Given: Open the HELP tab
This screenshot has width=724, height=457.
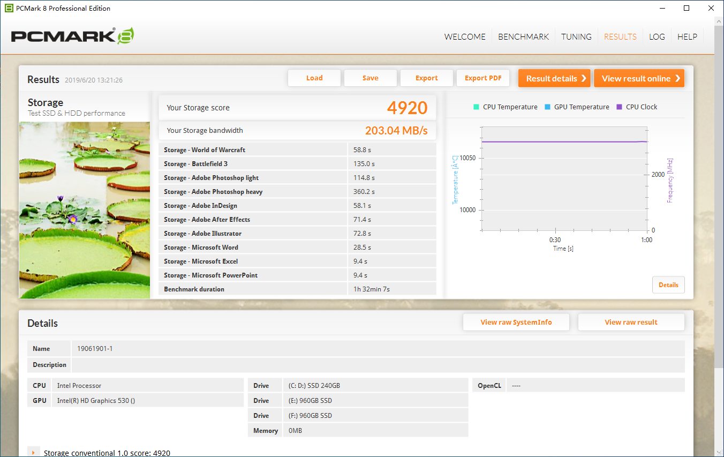Looking at the screenshot, I should pyautogui.click(x=687, y=37).
